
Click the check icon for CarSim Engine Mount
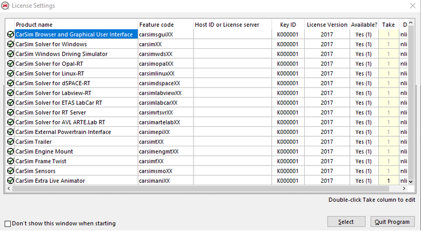click(x=10, y=151)
